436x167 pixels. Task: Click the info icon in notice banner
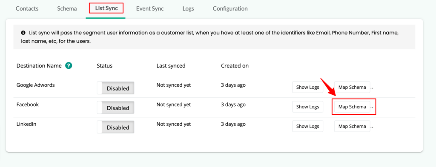pyautogui.click(x=23, y=33)
